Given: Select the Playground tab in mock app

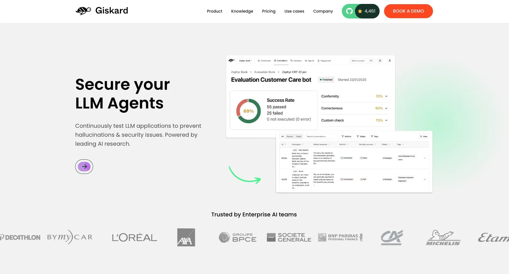Looking at the screenshot, I should tap(324, 61).
